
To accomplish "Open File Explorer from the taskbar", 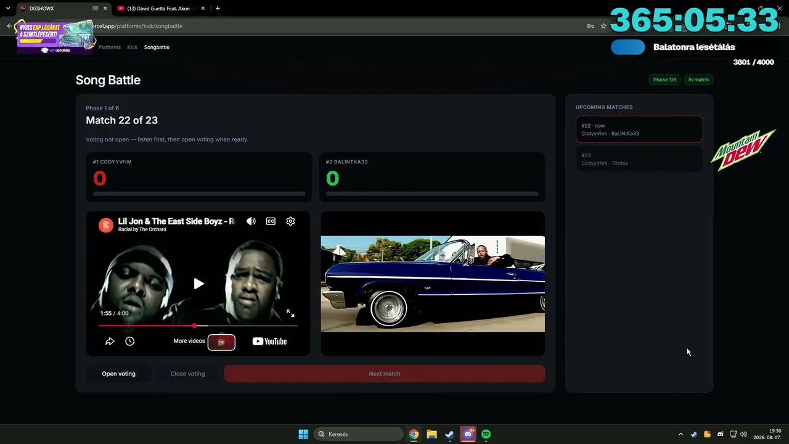I will [431, 434].
